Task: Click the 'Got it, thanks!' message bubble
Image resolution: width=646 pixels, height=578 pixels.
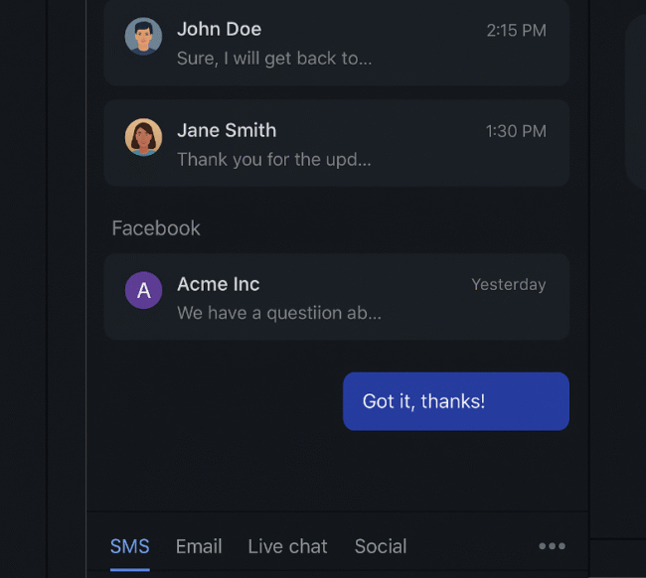Action: coord(456,401)
